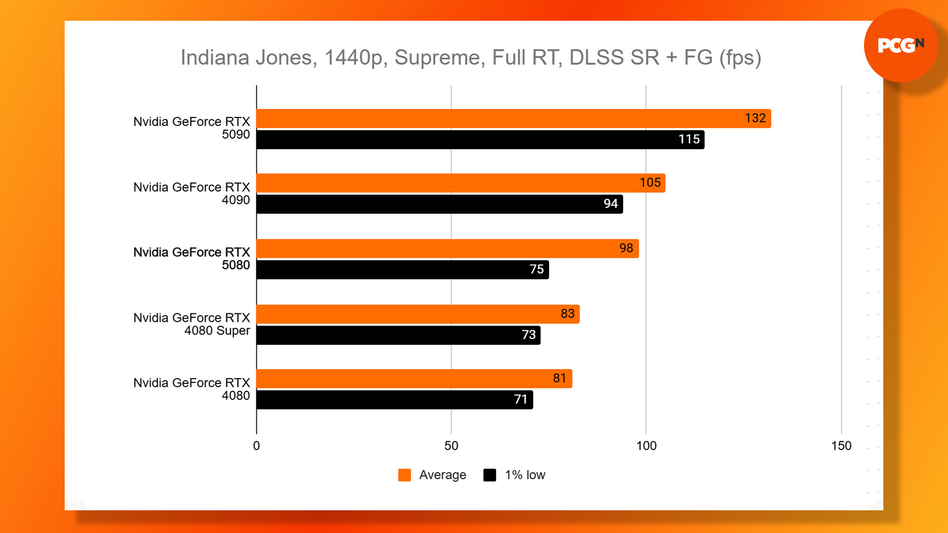Select the Average legend indicator

coord(399,476)
